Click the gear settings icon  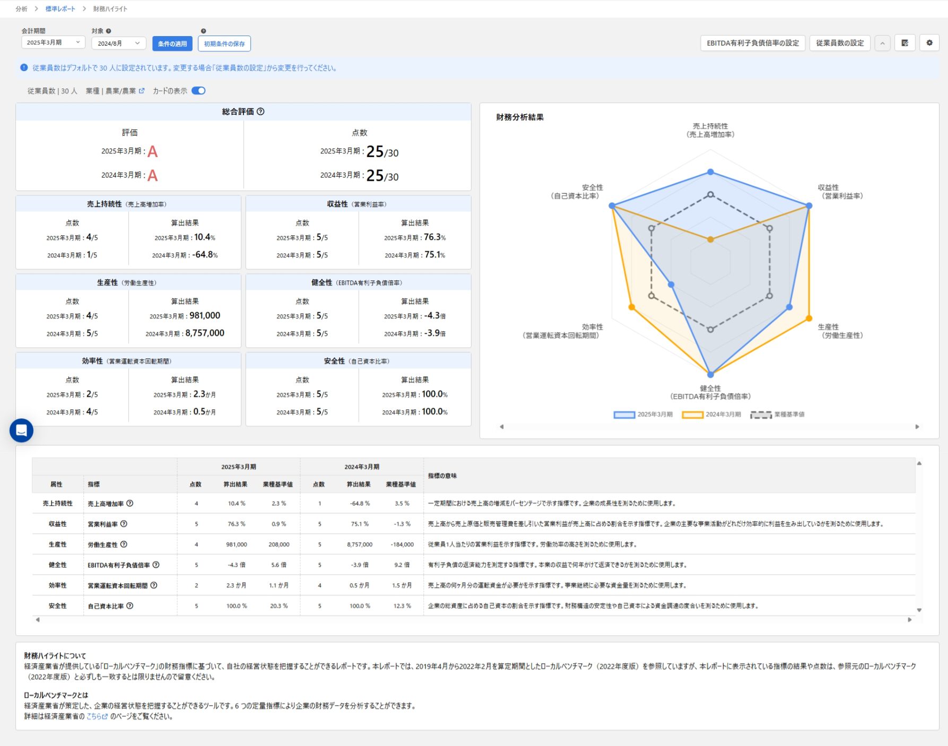click(x=929, y=43)
